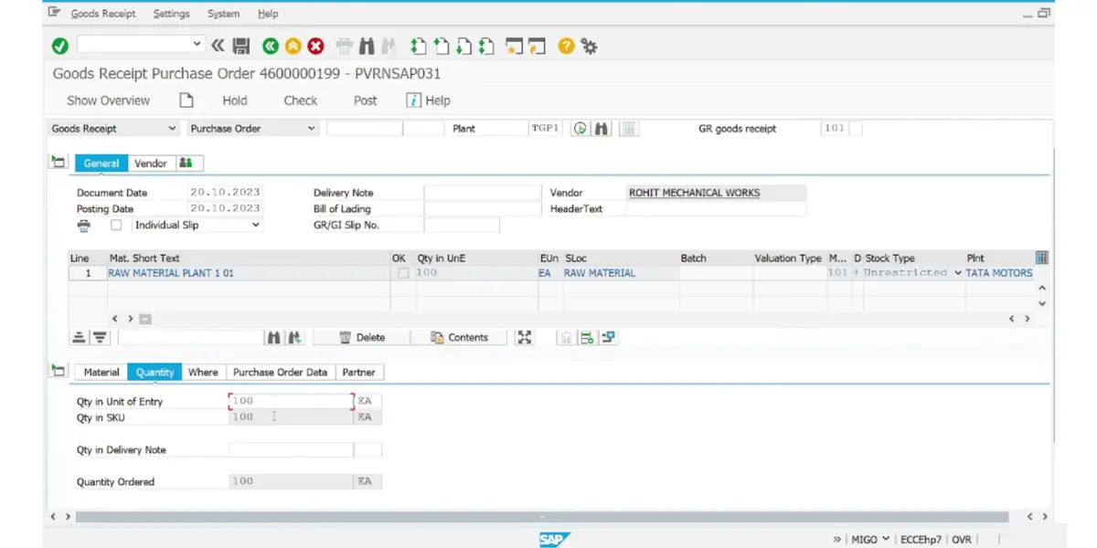
Task: Open the Help menu in the menu bar
Action: (268, 14)
